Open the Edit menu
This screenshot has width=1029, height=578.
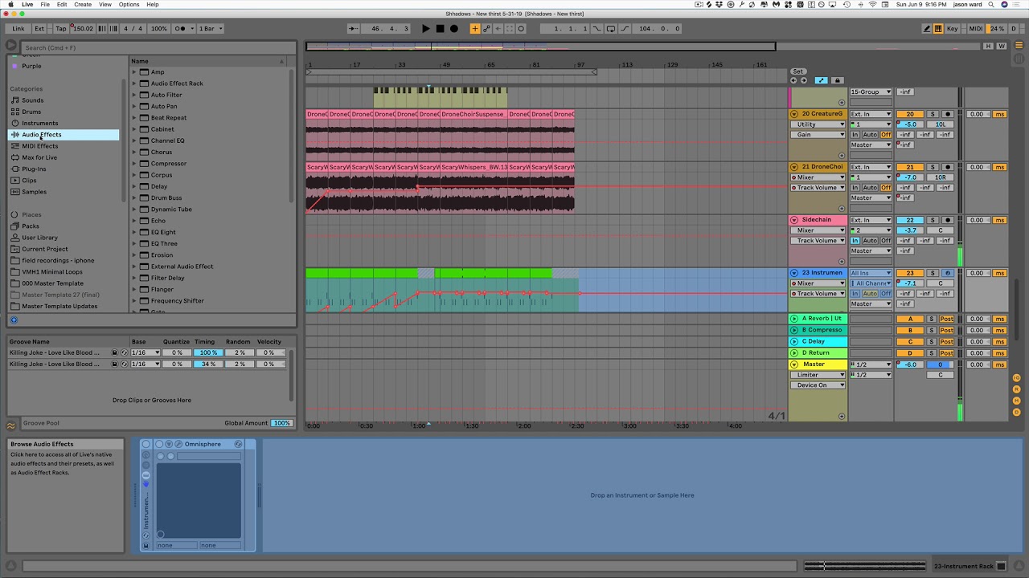[62, 4]
